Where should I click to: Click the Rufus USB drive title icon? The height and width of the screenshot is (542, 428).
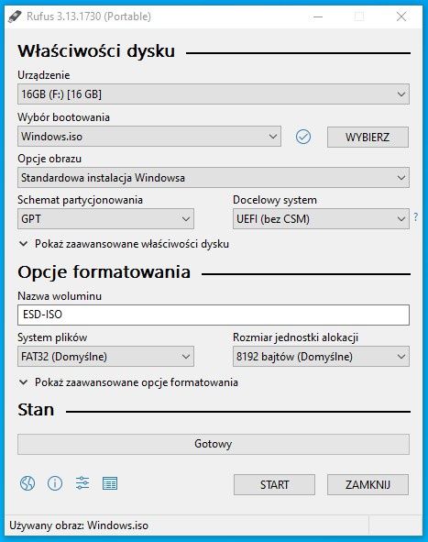(x=15, y=17)
